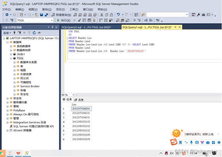Open the TSGL database dropdown
Viewport: 222px width, 157px height.
click(x=52, y=20)
